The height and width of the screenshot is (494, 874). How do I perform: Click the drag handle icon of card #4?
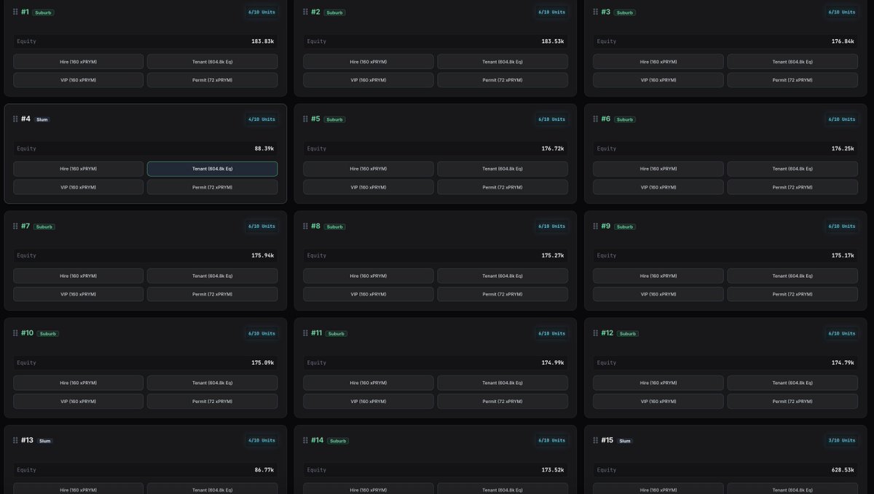(x=15, y=119)
